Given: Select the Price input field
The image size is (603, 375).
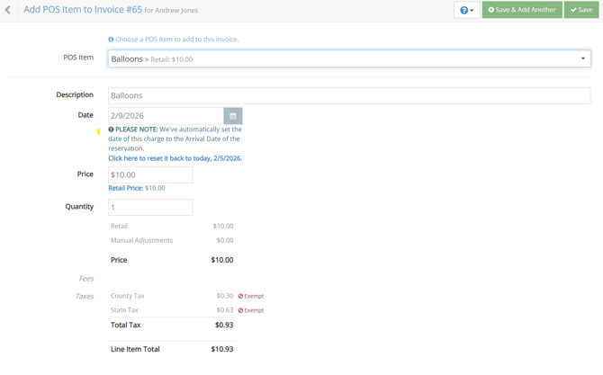Looking at the screenshot, I should (149, 174).
